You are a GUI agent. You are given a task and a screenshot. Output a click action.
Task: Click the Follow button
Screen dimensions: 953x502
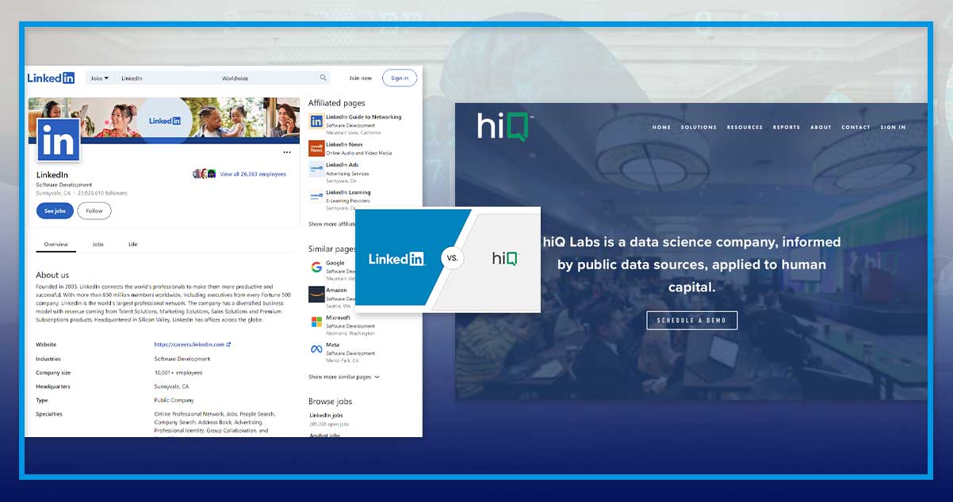coord(94,211)
